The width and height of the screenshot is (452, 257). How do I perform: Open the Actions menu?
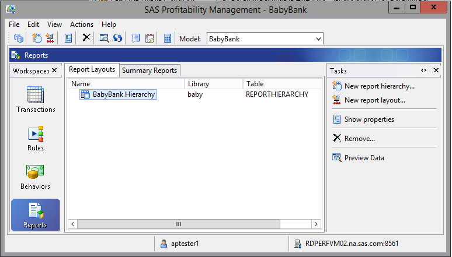click(x=82, y=24)
